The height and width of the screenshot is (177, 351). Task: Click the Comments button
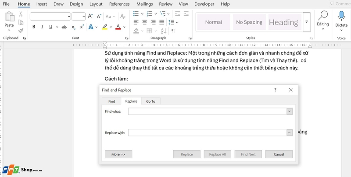click(x=340, y=4)
